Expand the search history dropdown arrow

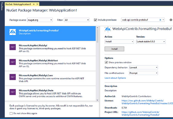click(x=163, y=20)
